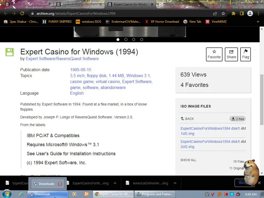View site security lock info
Screen dimensions: 264x198
[32, 13]
